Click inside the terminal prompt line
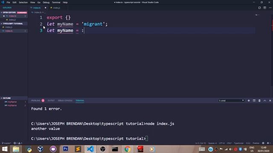This screenshot has width=273, height=153. click(90, 139)
